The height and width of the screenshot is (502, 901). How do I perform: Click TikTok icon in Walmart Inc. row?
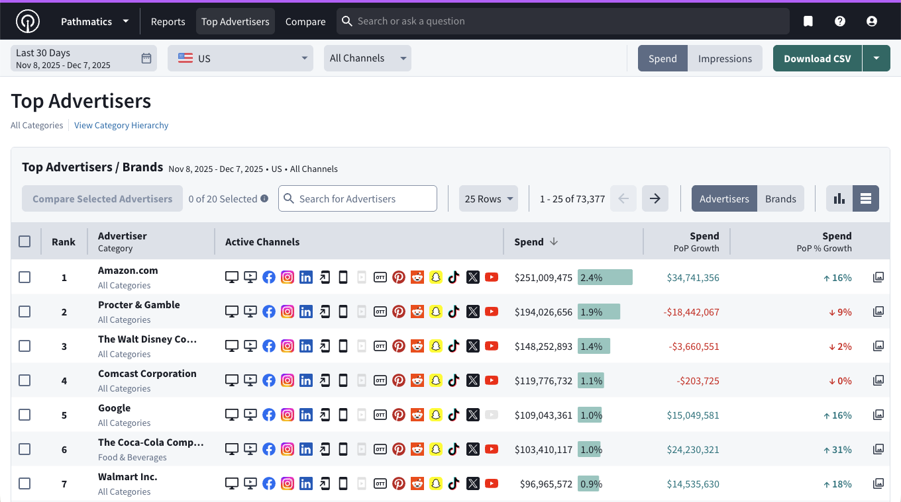click(454, 483)
